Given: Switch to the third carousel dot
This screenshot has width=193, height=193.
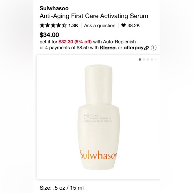Looking at the screenshot, I should 148,60.
